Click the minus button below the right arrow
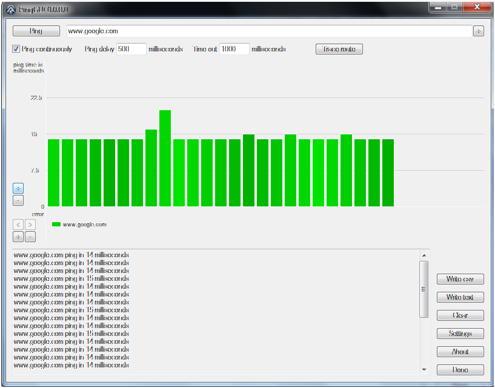 click(30, 237)
